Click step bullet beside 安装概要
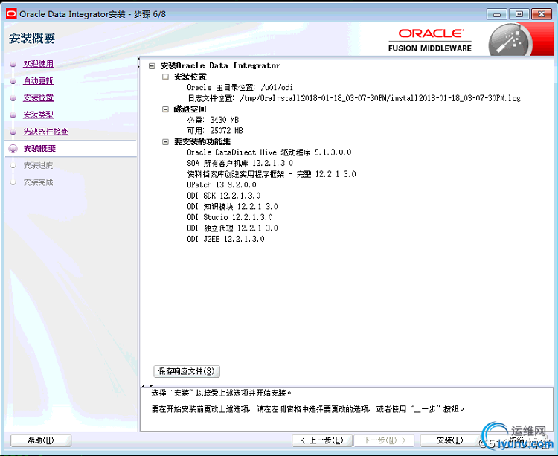This screenshot has width=558, height=456. tap(13, 149)
